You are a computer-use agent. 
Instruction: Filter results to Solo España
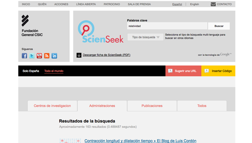coord(31,71)
